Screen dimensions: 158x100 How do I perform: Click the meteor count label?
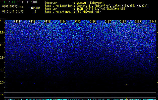pos(36,8)
